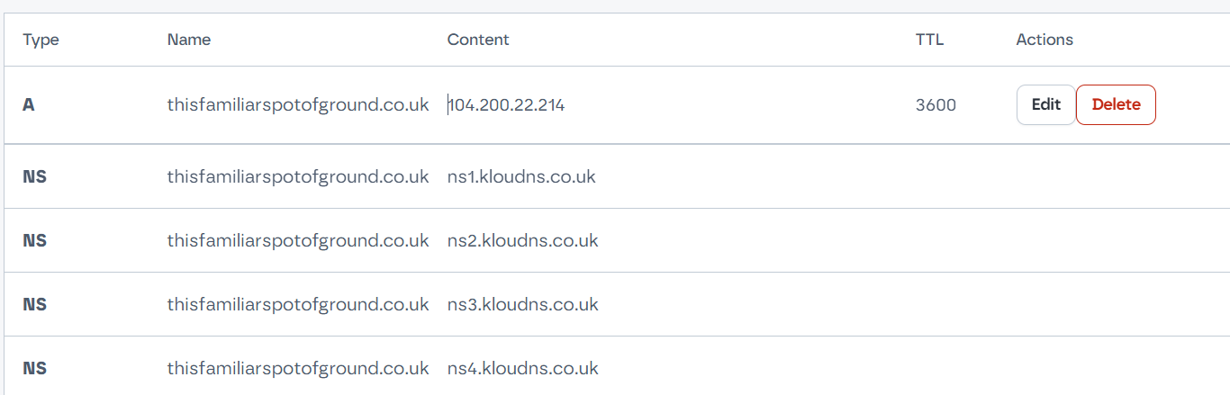Click the 3600 TTL value
This screenshot has height=395, width=1230.
(936, 105)
